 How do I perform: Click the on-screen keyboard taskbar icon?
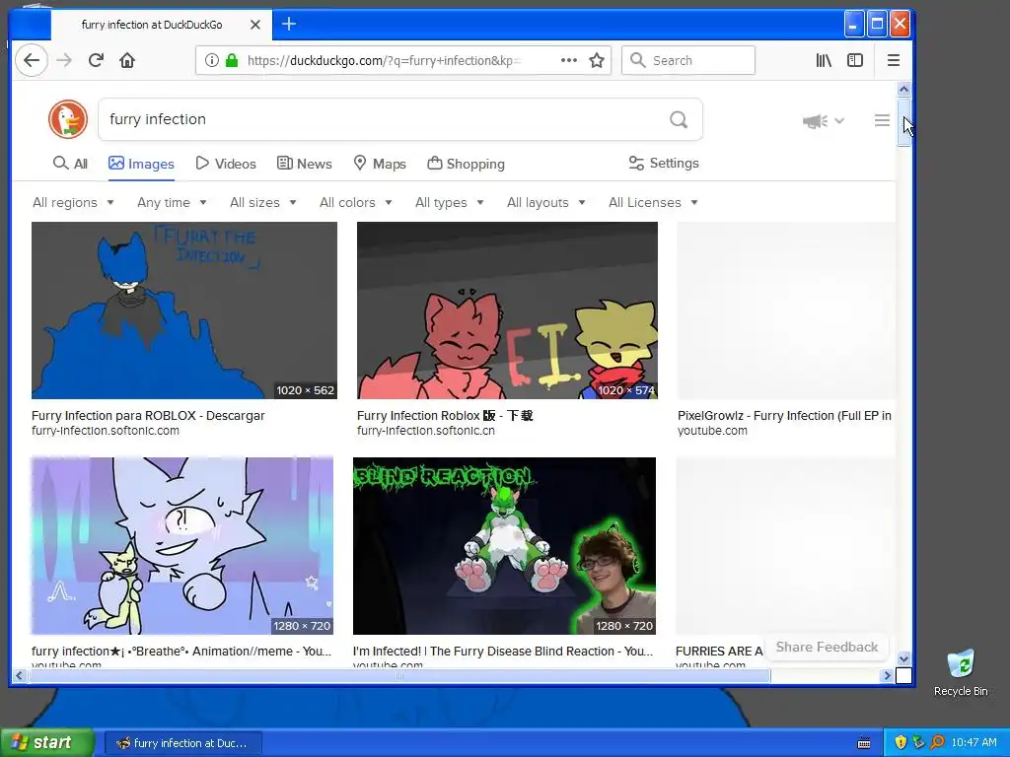[864, 743]
